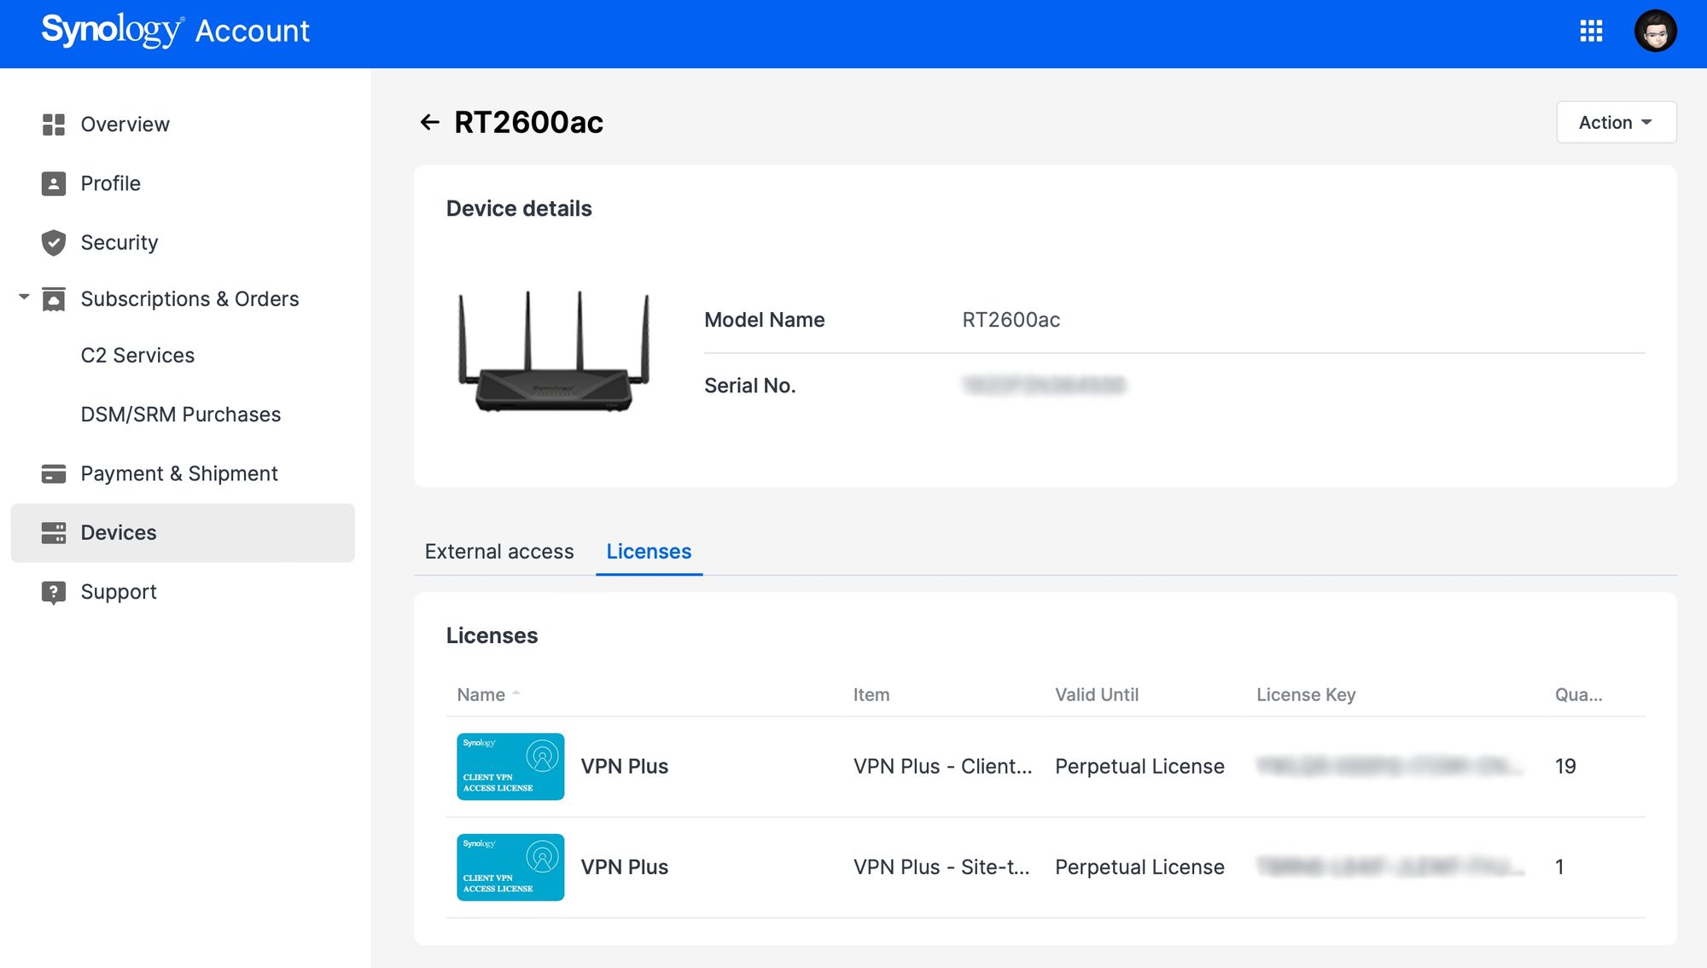The width and height of the screenshot is (1707, 968).
Task: Click the Payment & Shipment card icon
Action: [x=54, y=473]
